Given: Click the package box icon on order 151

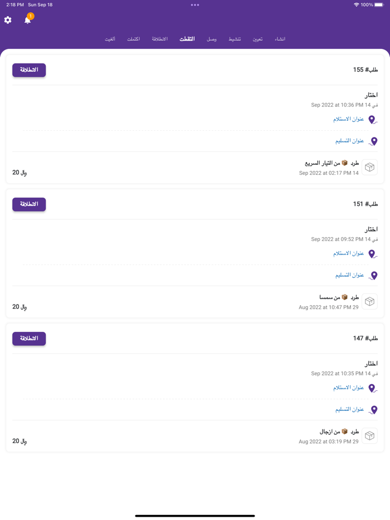Looking at the screenshot, I should [369, 301].
